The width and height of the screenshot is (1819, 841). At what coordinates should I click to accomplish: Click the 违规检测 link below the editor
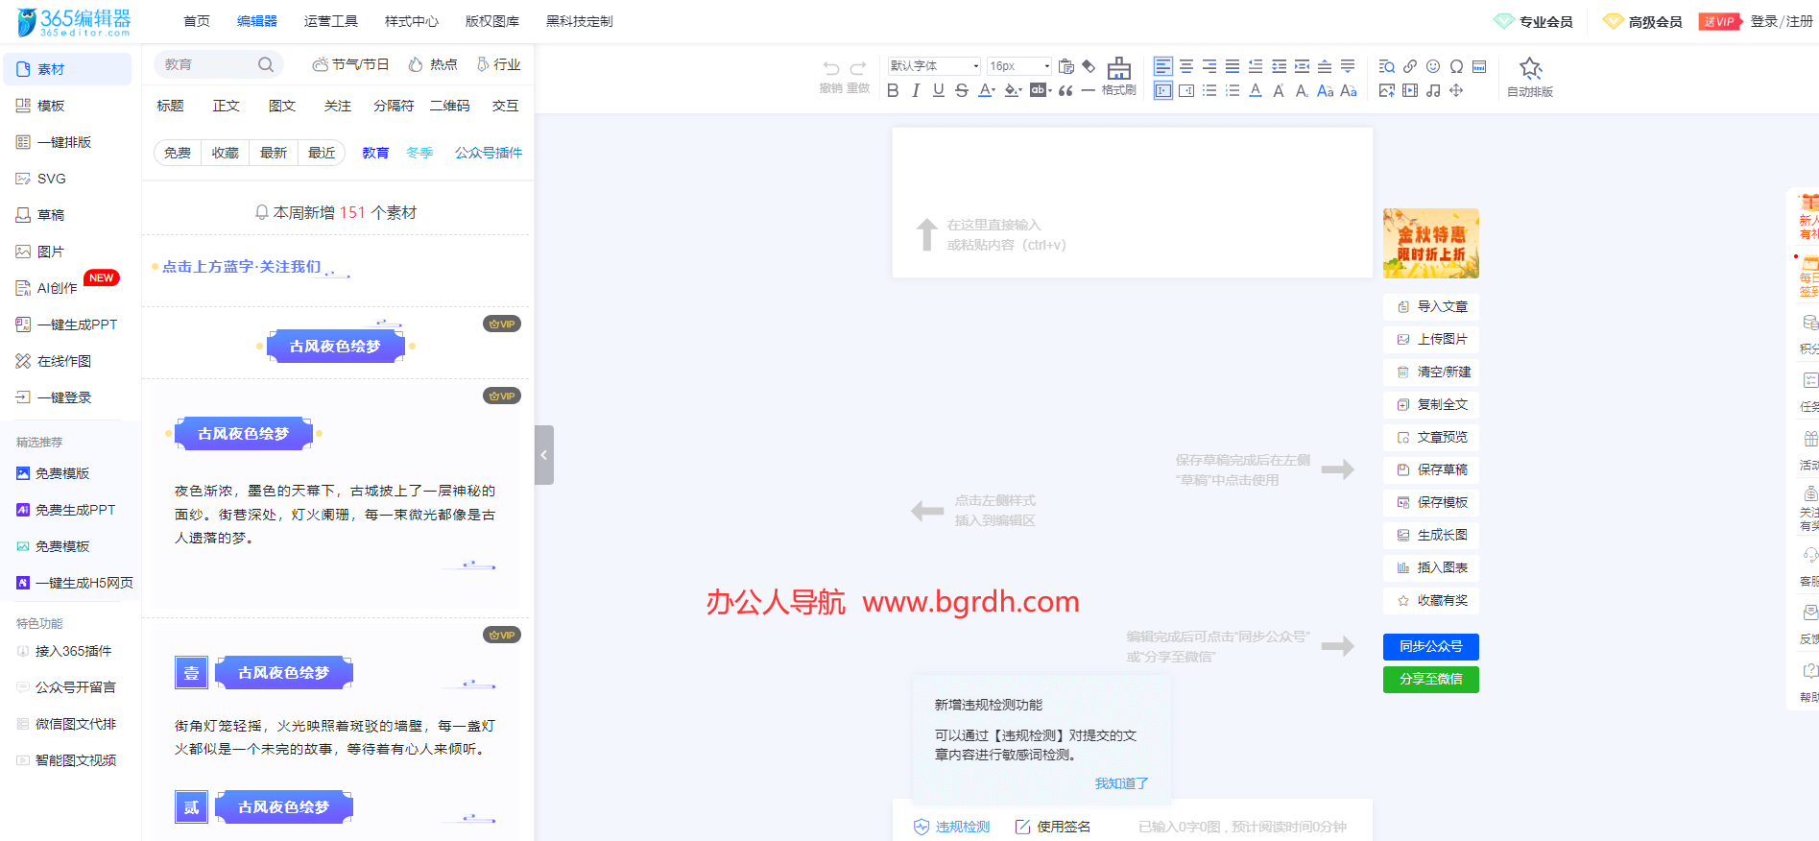952,827
